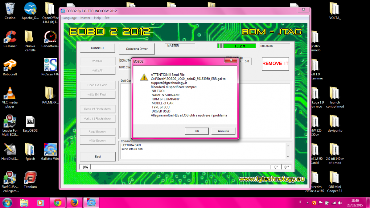Select the OpenOffice 4.0.1 desktop folder

(x=50, y=13)
